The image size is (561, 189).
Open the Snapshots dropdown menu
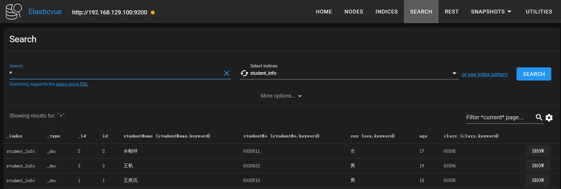(491, 12)
